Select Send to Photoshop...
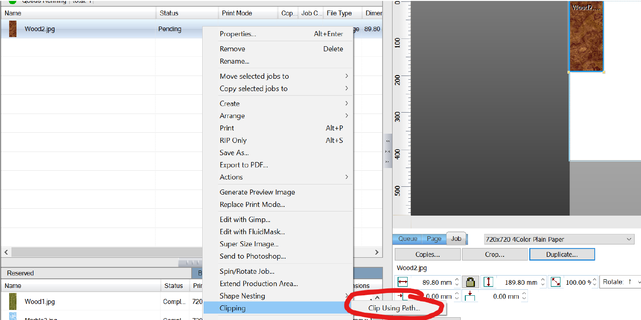 (x=278, y=256)
